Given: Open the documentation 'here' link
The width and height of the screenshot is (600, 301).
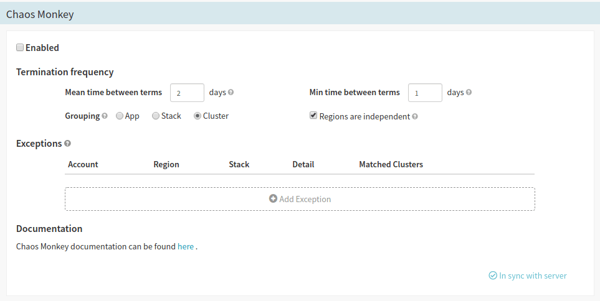Looking at the screenshot, I should click(x=186, y=246).
